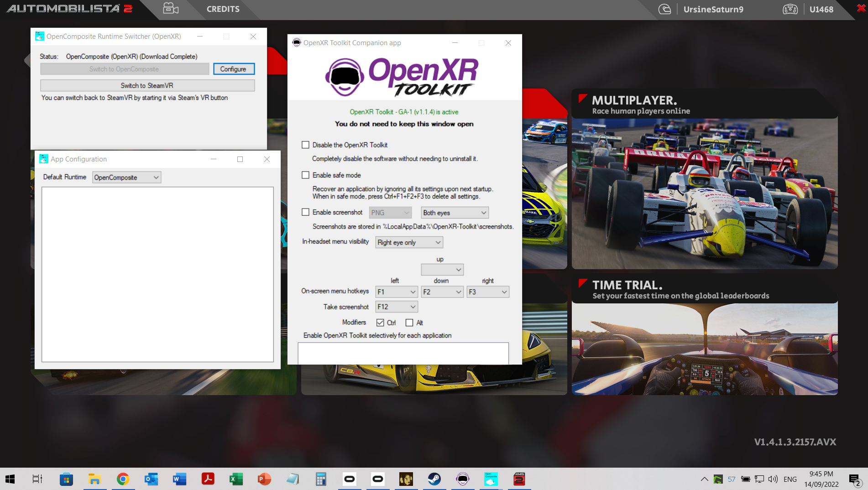The image size is (868, 490).
Task: Open Microsoft Word from taskbar
Action: click(179, 479)
